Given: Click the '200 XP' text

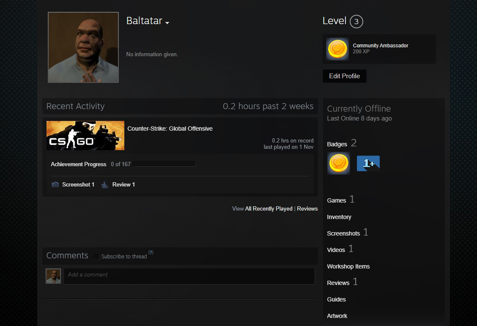Looking at the screenshot, I should [361, 52].
